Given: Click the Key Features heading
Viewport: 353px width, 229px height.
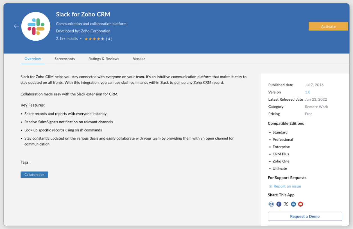Looking at the screenshot, I should [x=33, y=105].
